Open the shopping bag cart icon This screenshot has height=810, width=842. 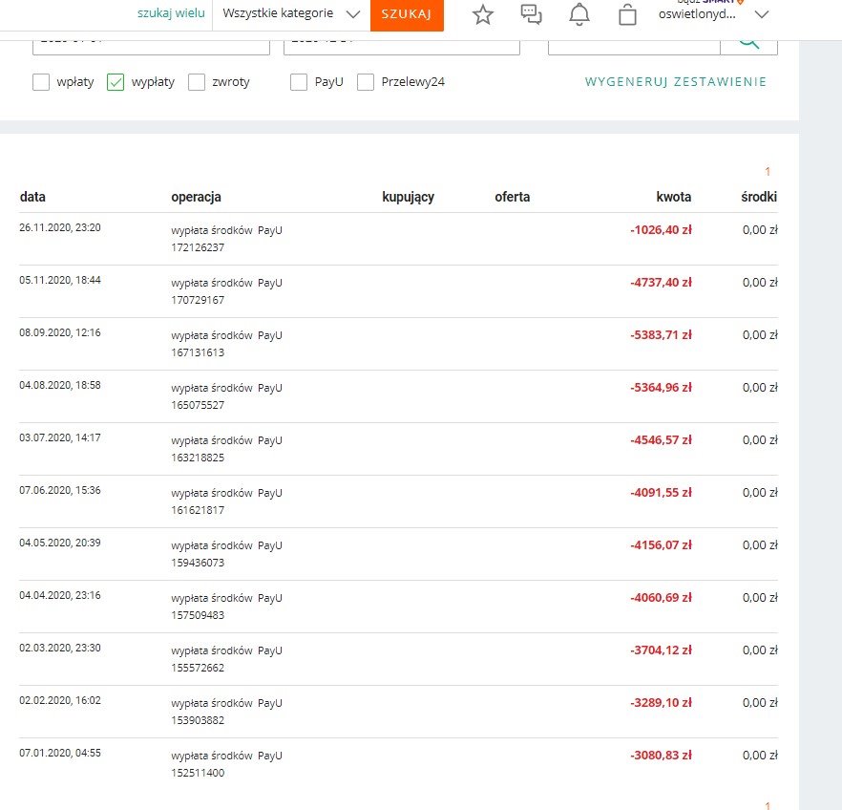pos(627,15)
